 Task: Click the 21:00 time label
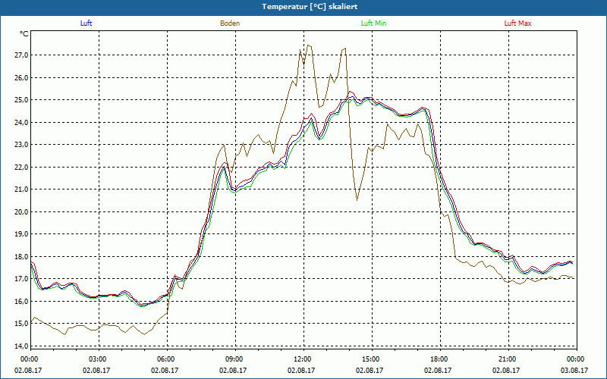click(x=508, y=359)
